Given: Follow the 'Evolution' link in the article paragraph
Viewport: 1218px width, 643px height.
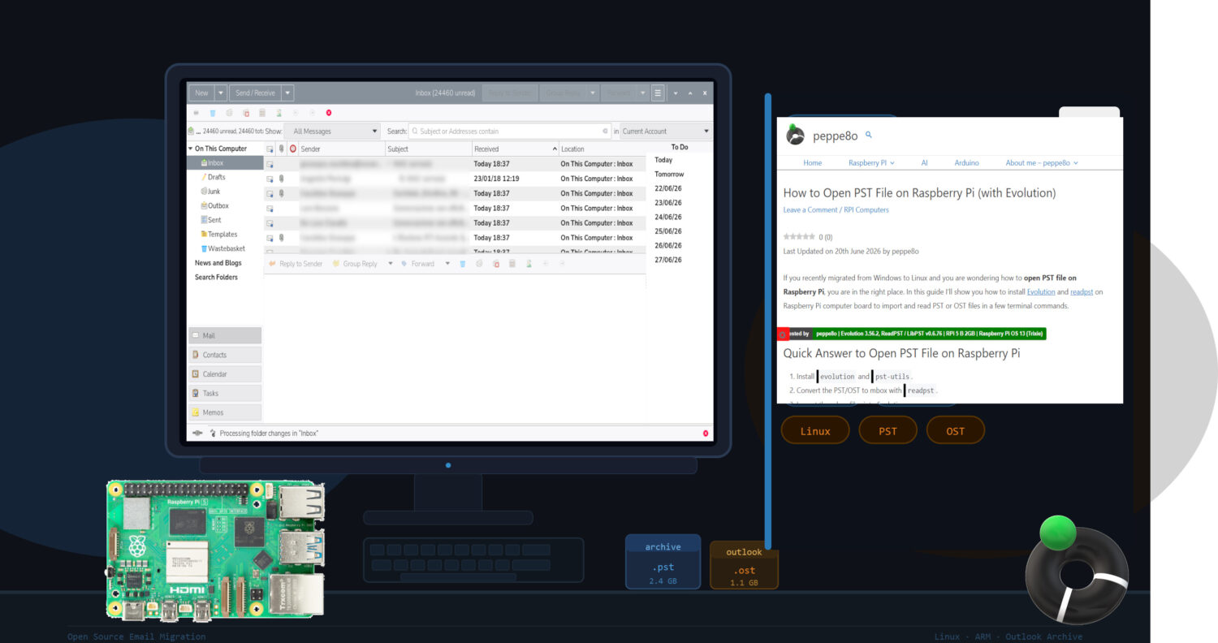Looking at the screenshot, I should click(1041, 291).
